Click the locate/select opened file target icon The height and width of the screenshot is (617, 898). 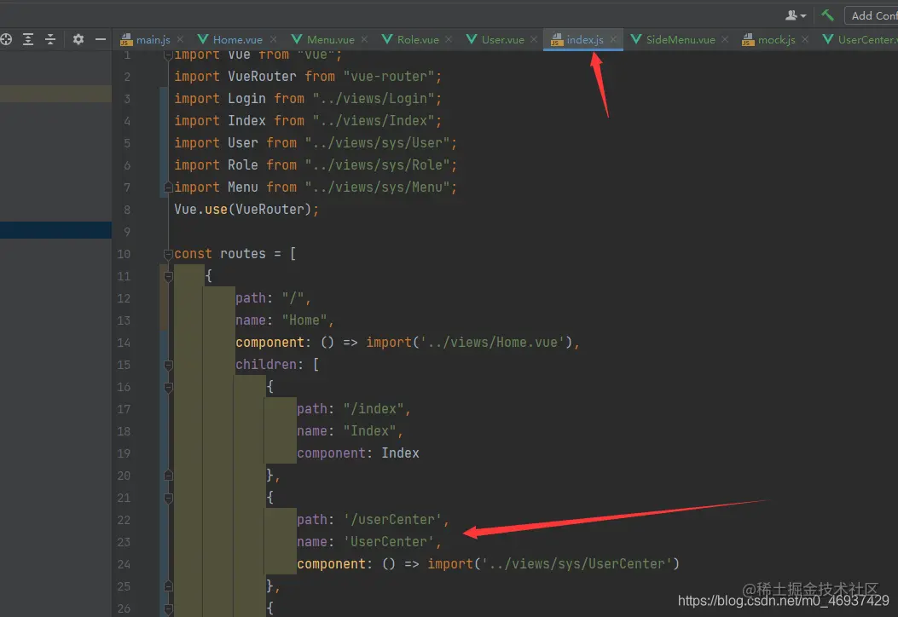pyautogui.click(x=6, y=39)
